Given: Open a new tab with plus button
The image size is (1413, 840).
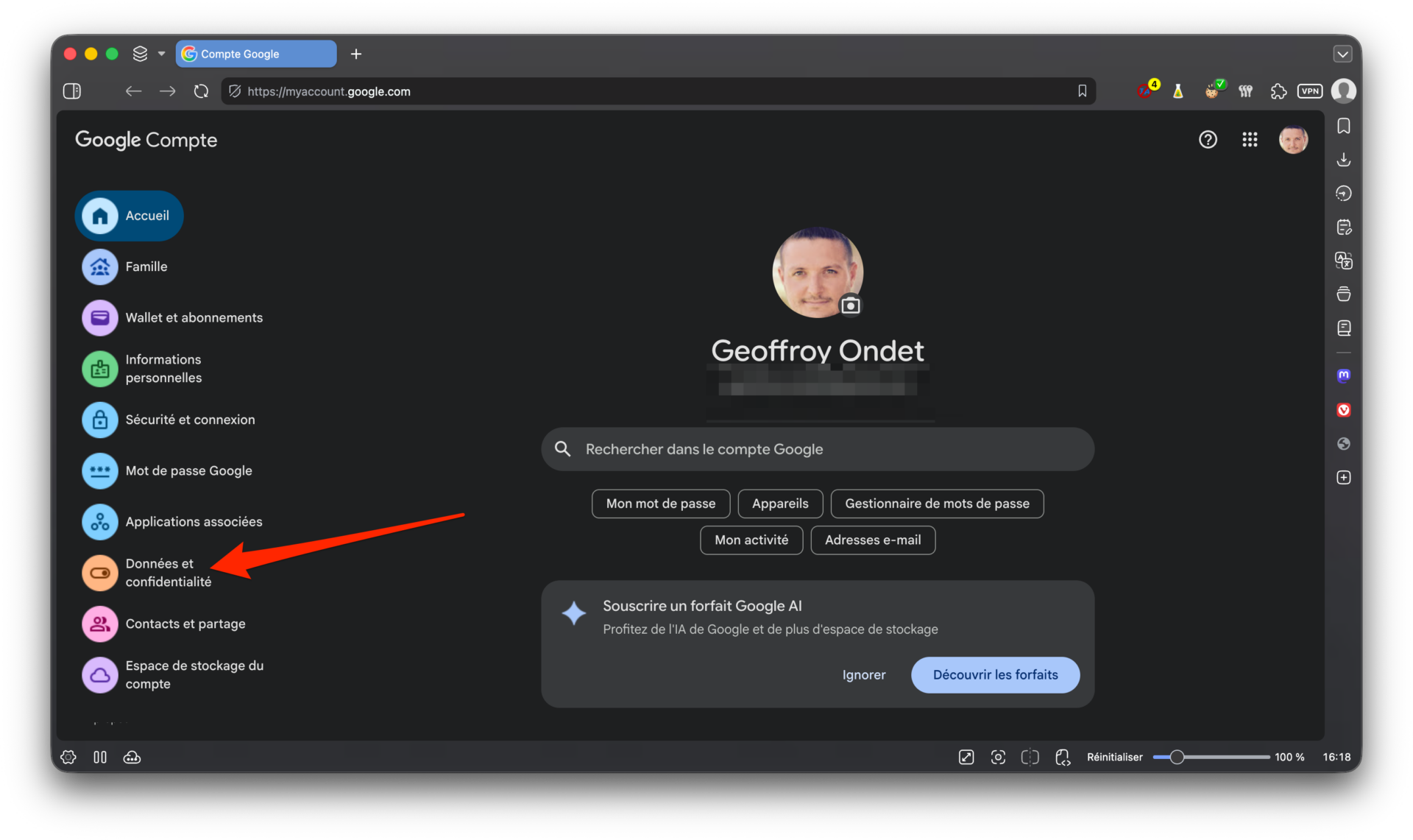Looking at the screenshot, I should pyautogui.click(x=356, y=54).
